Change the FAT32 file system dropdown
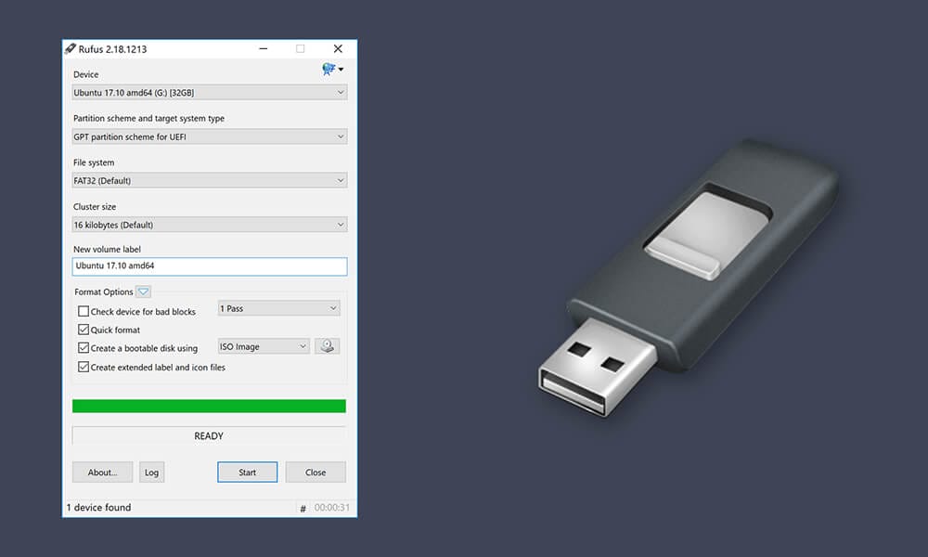This screenshot has height=557, width=928. point(209,180)
